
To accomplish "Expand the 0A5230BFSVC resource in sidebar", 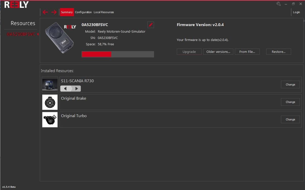I will 38,34.
